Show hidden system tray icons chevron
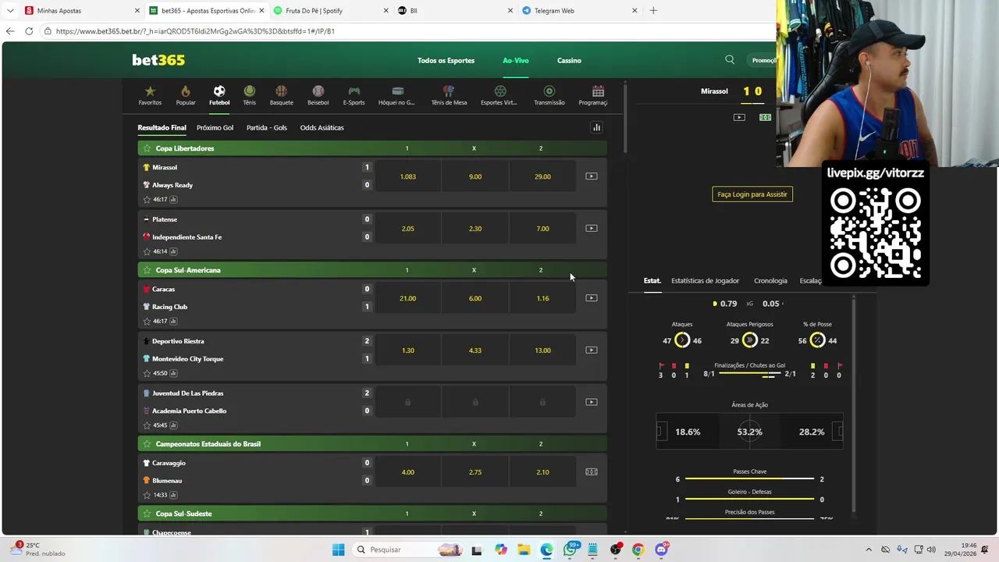This screenshot has height=562, width=999. (869, 550)
